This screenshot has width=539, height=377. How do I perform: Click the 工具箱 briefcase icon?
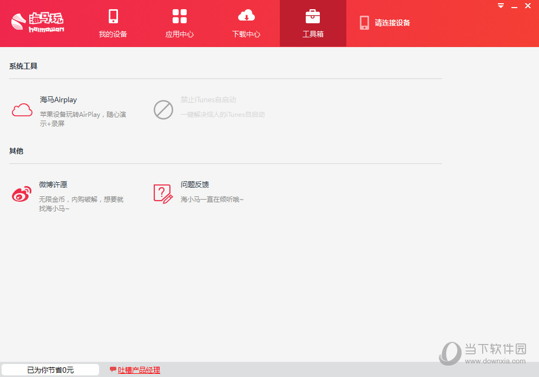(x=313, y=16)
